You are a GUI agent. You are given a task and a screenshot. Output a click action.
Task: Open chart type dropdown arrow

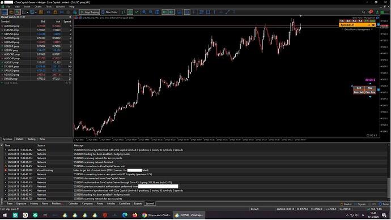27,12
